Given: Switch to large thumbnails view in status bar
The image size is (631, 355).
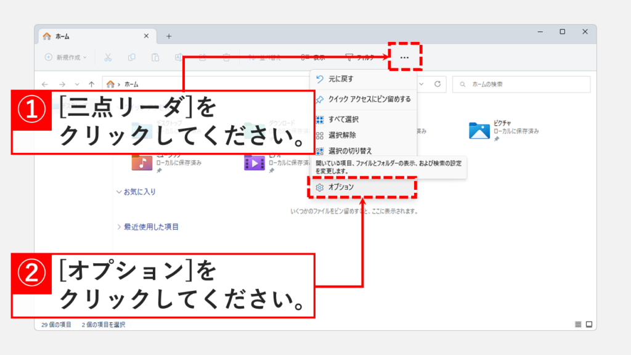Looking at the screenshot, I should coord(588,324).
